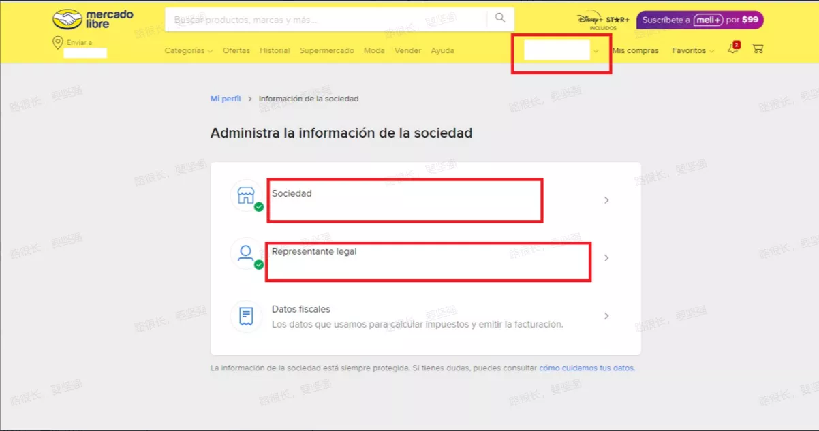Open the Datos fiscales row arrow

(x=606, y=316)
